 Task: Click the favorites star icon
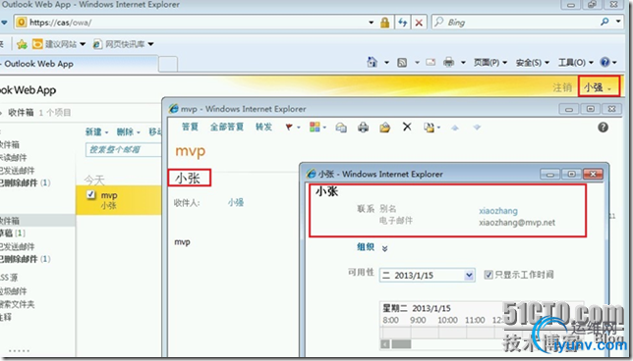(22, 44)
